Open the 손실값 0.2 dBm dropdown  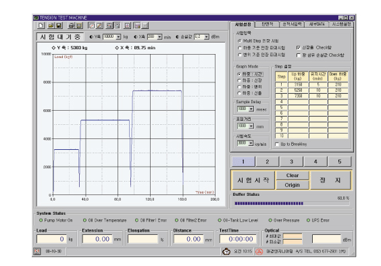(x=207, y=36)
